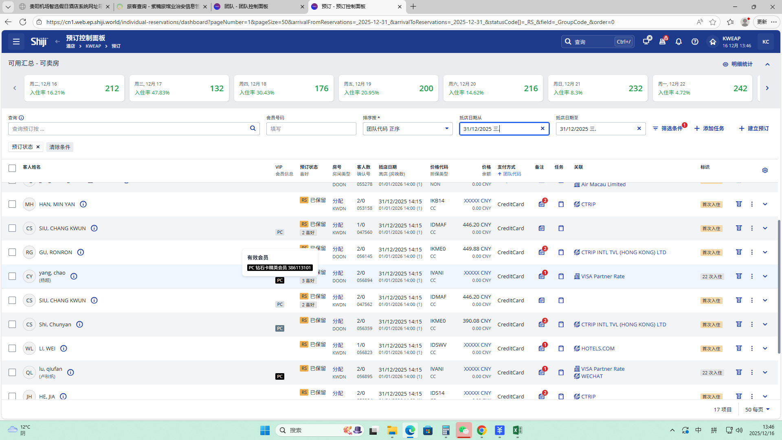Click the home icon in header

(712, 42)
